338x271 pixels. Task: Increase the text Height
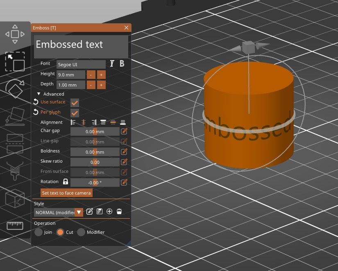click(x=101, y=75)
